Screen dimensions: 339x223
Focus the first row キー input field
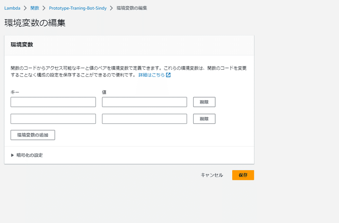pos(53,102)
